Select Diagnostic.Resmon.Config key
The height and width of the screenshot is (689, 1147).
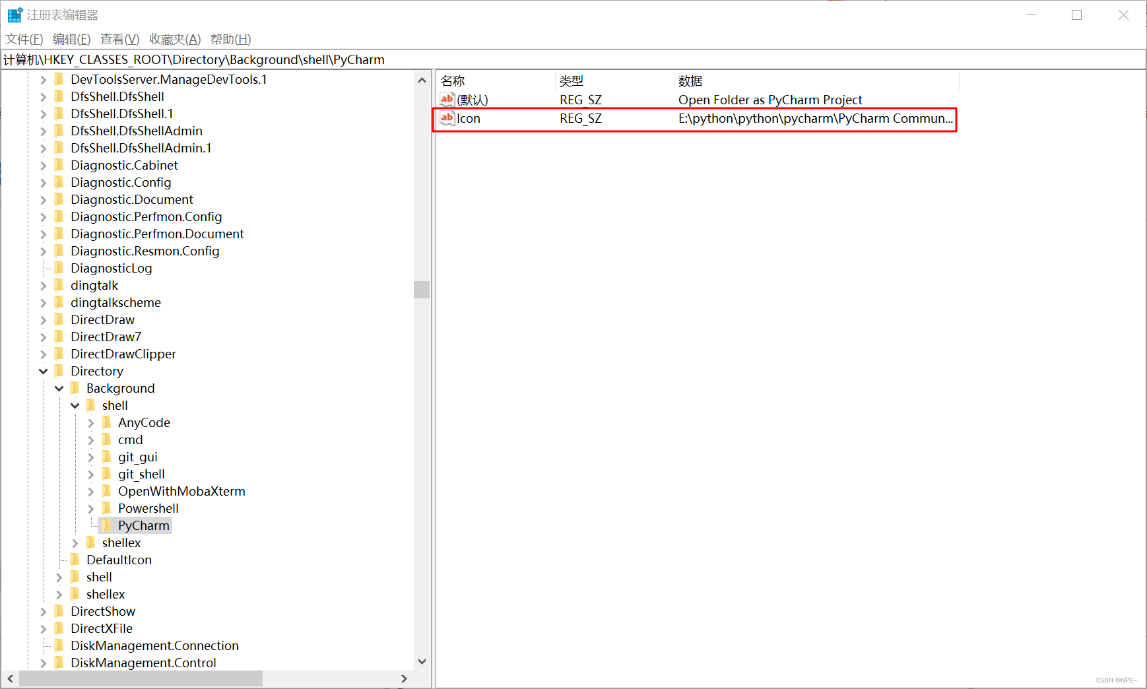[145, 251]
